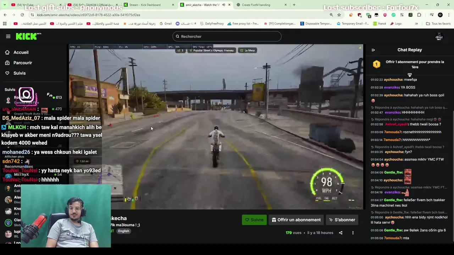This screenshot has height=255, width=454.
Task: Open the Kick profile avatar menu
Action: click(x=439, y=36)
